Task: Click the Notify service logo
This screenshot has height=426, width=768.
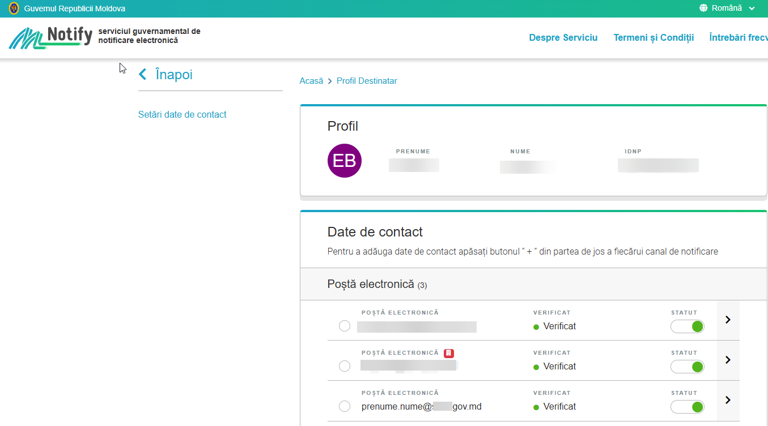Action: pyautogui.click(x=50, y=38)
